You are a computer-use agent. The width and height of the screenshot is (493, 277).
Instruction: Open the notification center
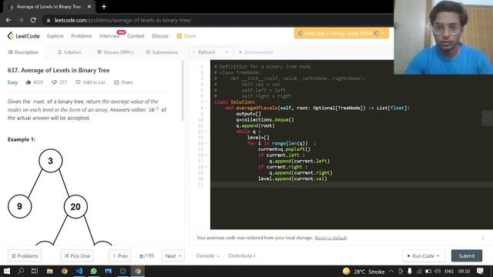(480, 271)
